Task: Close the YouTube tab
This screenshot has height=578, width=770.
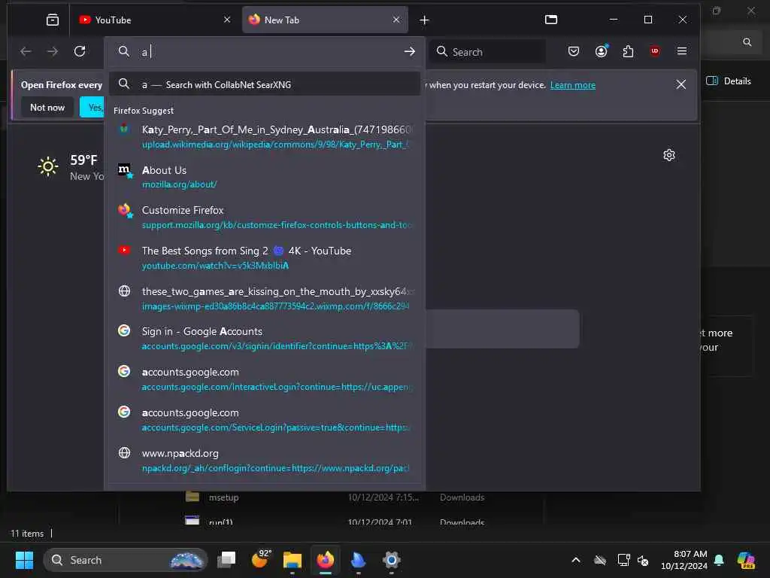Action: tap(227, 20)
